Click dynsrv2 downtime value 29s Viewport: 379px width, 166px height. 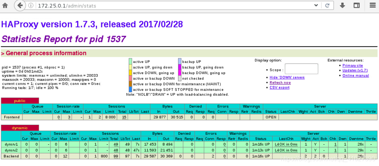click(361, 150)
